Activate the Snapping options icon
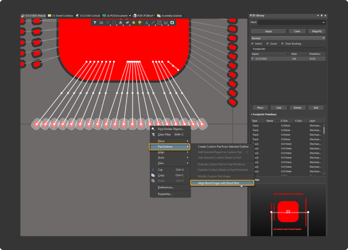This screenshot has height=250, width=348. (101, 23)
